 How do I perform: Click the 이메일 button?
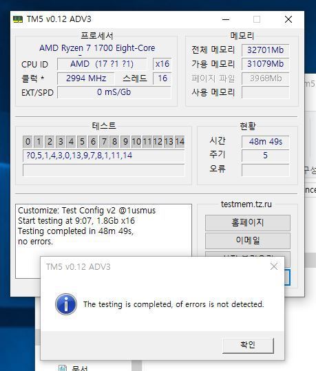point(248,241)
